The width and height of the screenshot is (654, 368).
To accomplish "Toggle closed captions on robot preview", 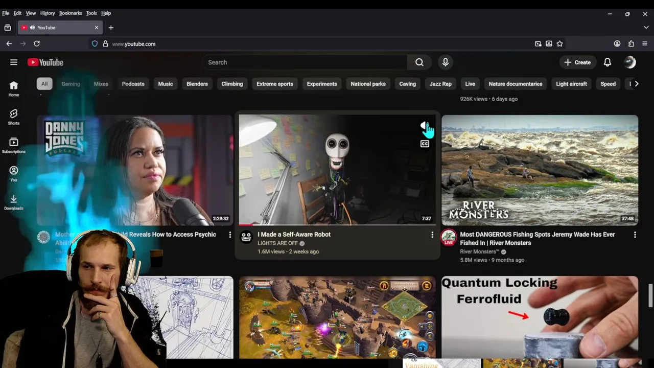I will [425, 144].
